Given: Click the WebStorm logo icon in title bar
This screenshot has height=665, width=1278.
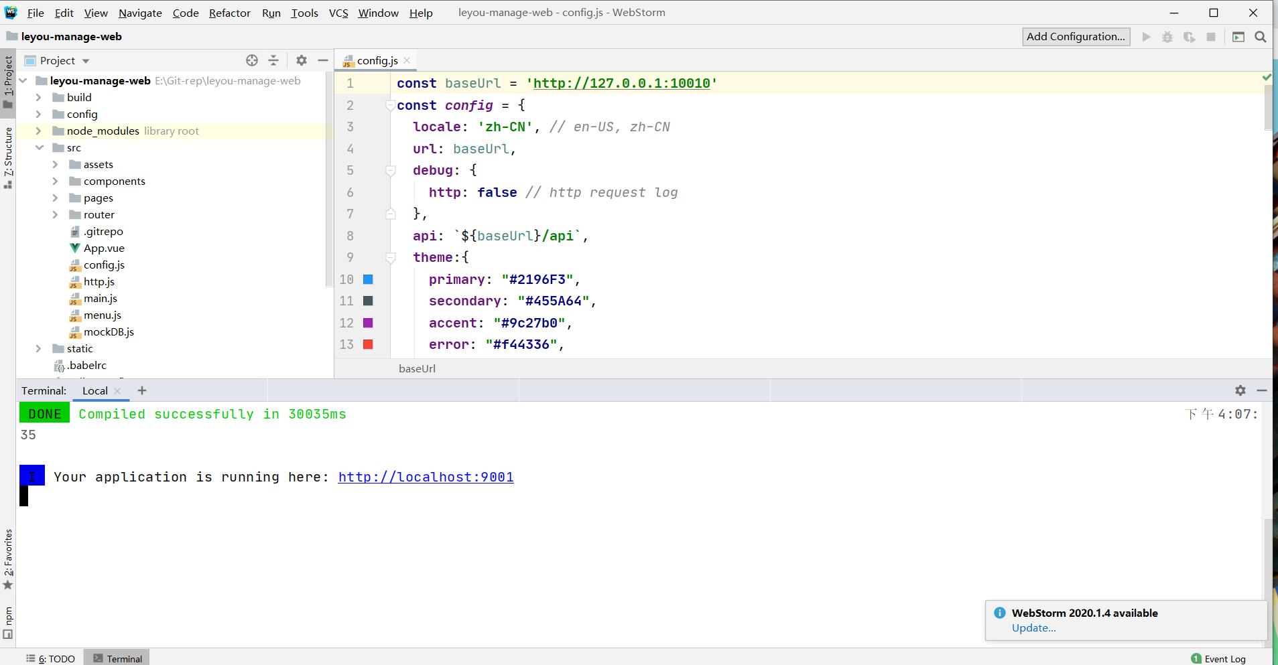Looking at the screenshot, I should 11,12.
